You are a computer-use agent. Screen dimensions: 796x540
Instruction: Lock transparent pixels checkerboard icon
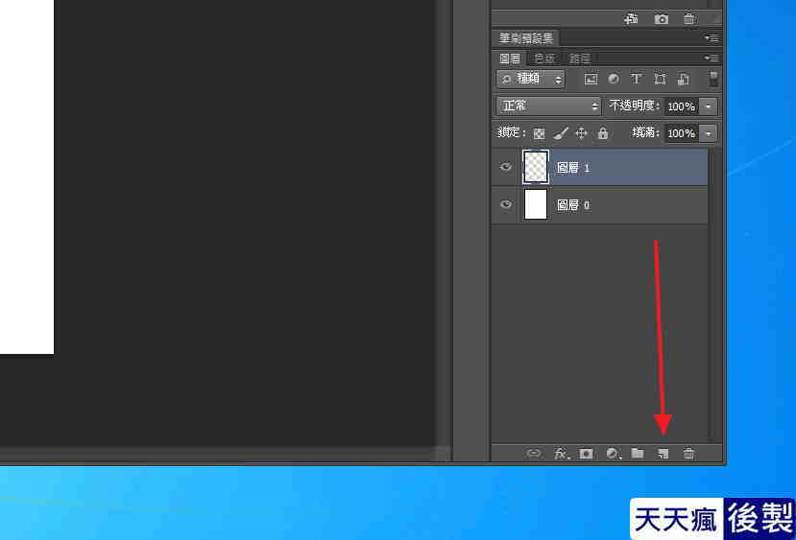pos(539,133)
